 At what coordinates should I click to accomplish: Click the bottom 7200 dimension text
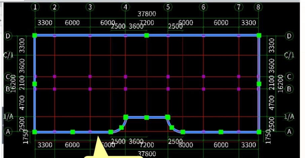(x=147, y=145)
